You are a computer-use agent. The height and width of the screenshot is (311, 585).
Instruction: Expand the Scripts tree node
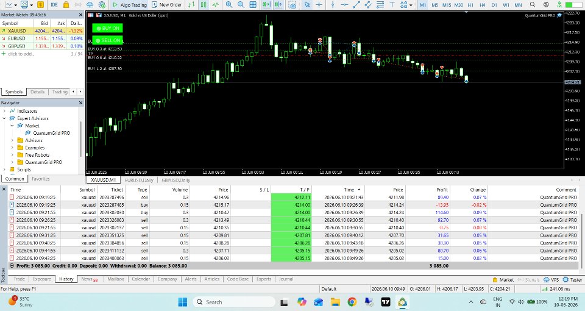[4, 170]
